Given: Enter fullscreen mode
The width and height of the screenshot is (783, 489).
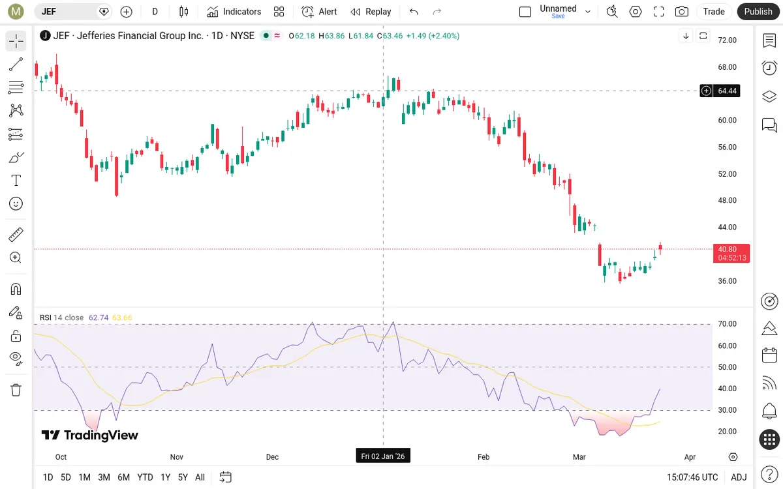Looking at the screenshot, I should [659, 12].
